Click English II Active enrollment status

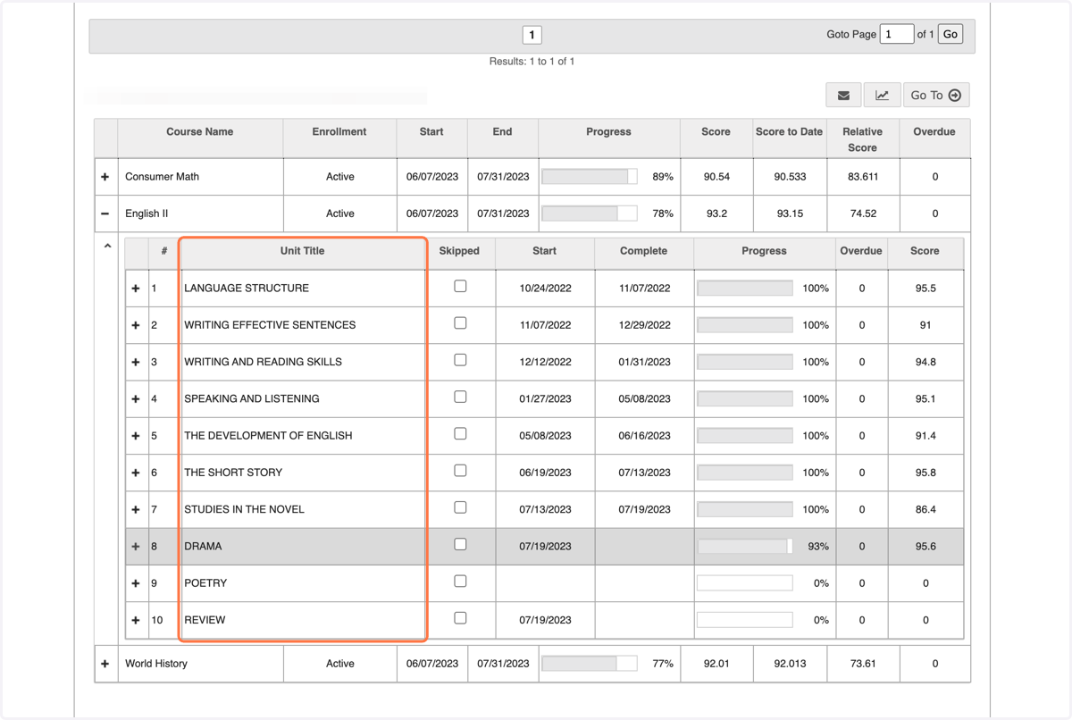pyautogui.click(x=340, y=213)
